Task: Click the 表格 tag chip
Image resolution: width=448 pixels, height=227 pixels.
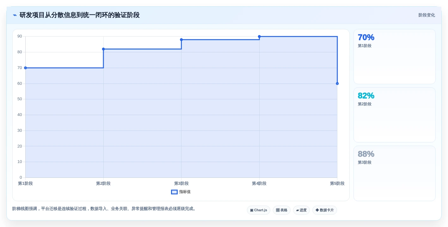Action: click(x=282, y=210)
